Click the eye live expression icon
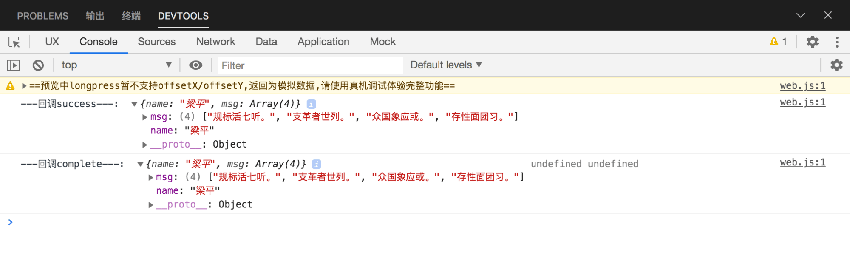This screenshot has height=264, width=850. coord(195,65)
